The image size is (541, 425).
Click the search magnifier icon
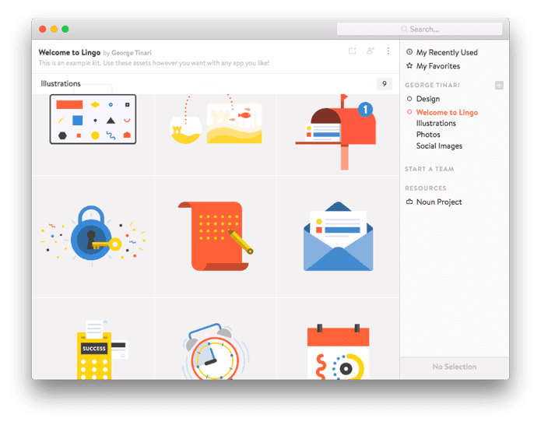click(404, 29)
